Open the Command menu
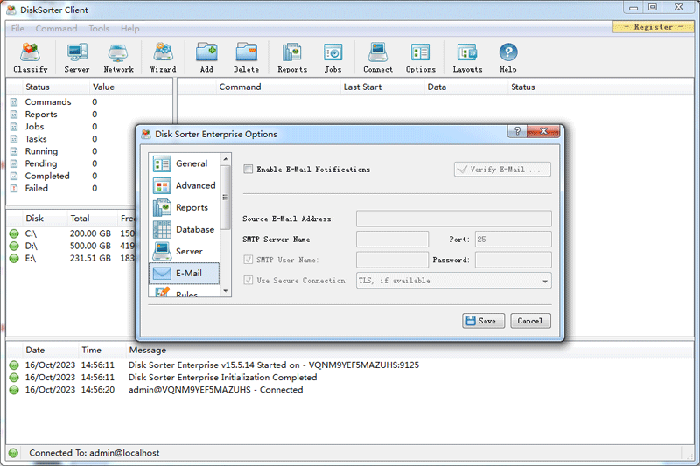The height and width of the screenshot is (466, 700). pyautogui.click(x=56, y=29)
